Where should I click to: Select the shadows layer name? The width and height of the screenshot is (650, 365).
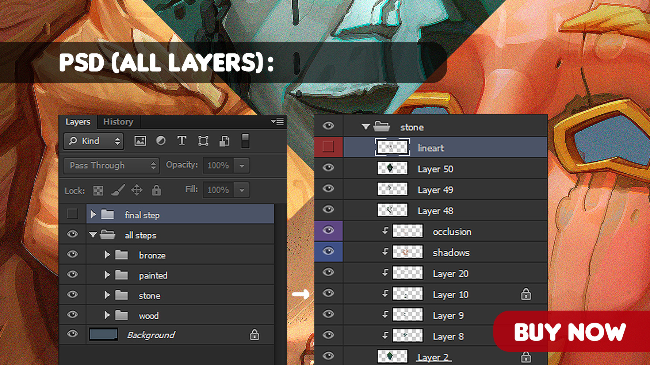point(451,253)
